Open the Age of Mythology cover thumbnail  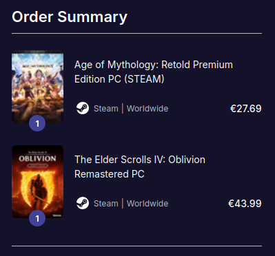[x=38, y=87]
